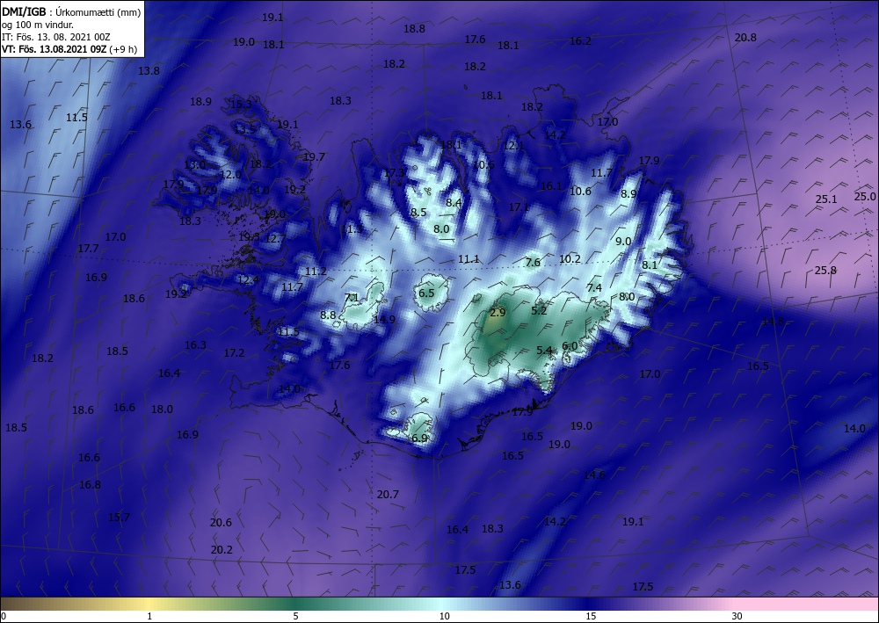
Task: Click the initial time "IT: Fös. 13. 08. 2021 00Z"
Action: click(56, 36)
